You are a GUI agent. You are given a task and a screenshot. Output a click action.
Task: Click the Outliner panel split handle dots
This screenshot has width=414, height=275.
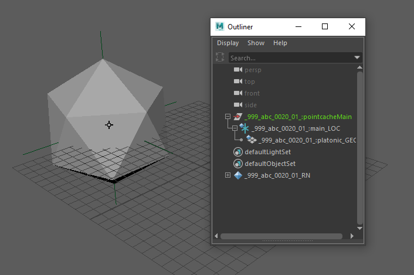[x=288, y=240]
